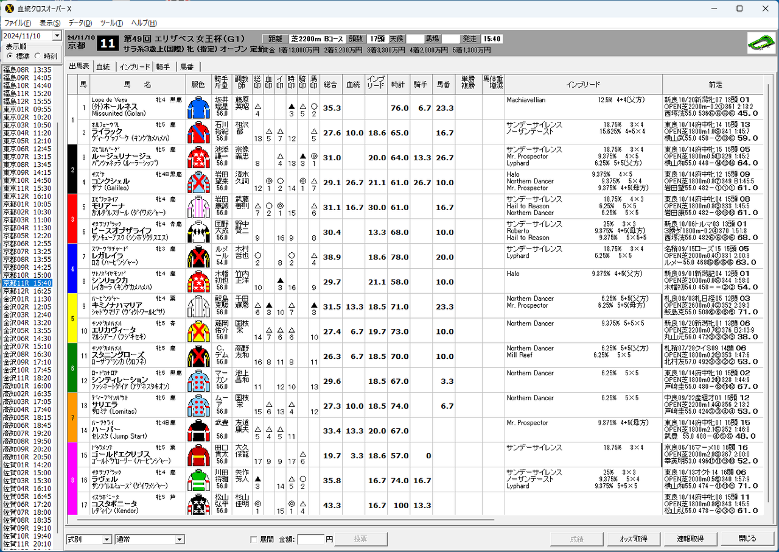Image resolution: width=779 pixels, height=552 pixels.
Task: Click the 服色 column header
Action: click(x=198, y=85)
